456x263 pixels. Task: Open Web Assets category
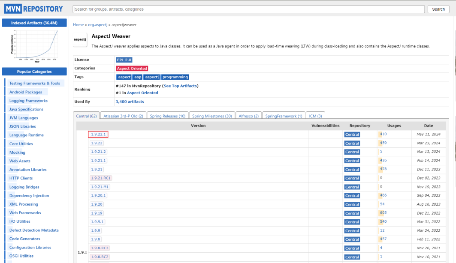coord(20,161)
